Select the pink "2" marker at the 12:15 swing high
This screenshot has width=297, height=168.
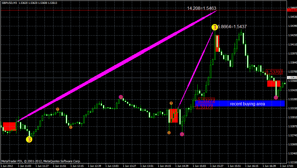point(121,96)
